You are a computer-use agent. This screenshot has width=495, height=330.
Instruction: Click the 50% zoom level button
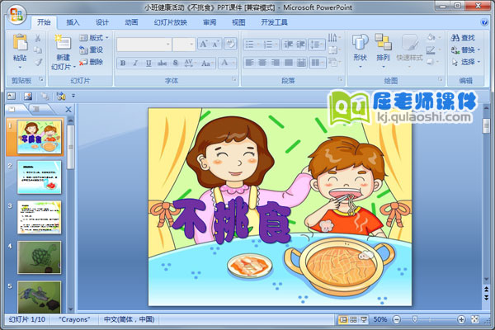[380, 319]
